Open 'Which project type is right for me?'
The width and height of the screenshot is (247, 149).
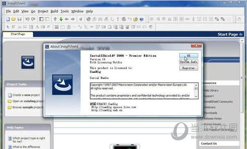click(x=29, y=140)
